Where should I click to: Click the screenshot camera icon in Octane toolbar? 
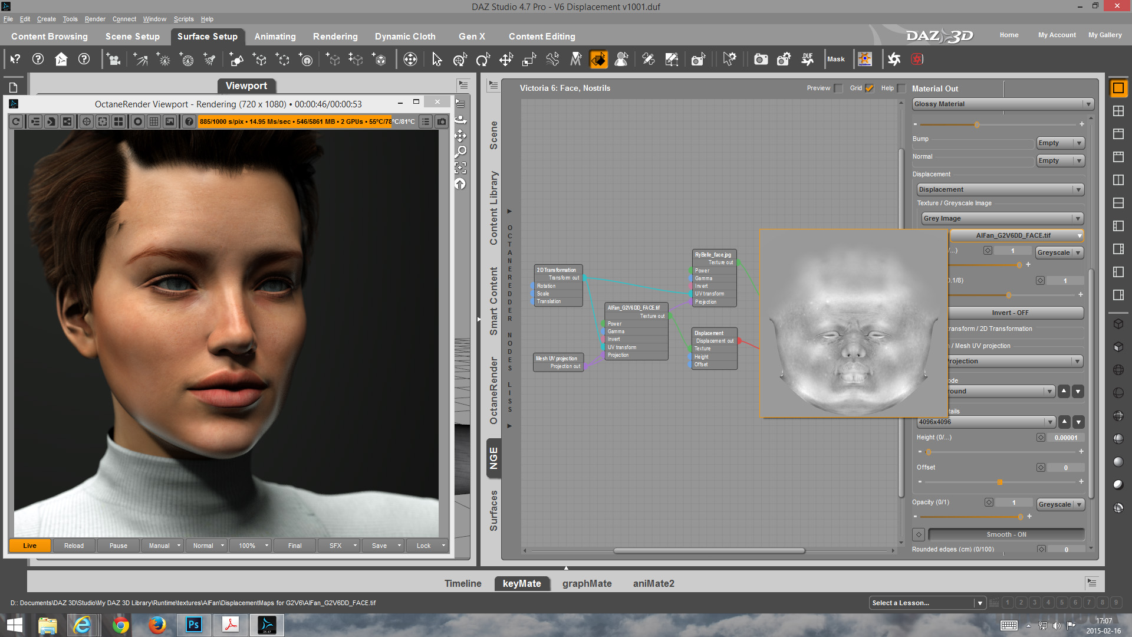[x=442, y=122]
